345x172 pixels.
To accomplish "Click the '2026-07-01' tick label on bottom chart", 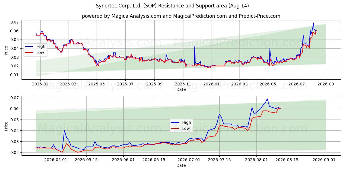I will tap(189, 160).
